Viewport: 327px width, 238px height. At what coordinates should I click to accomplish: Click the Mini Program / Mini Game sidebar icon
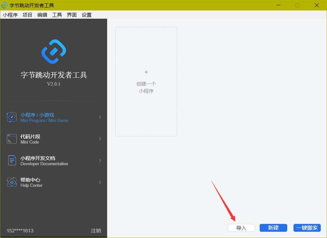(x=12, y=117)
